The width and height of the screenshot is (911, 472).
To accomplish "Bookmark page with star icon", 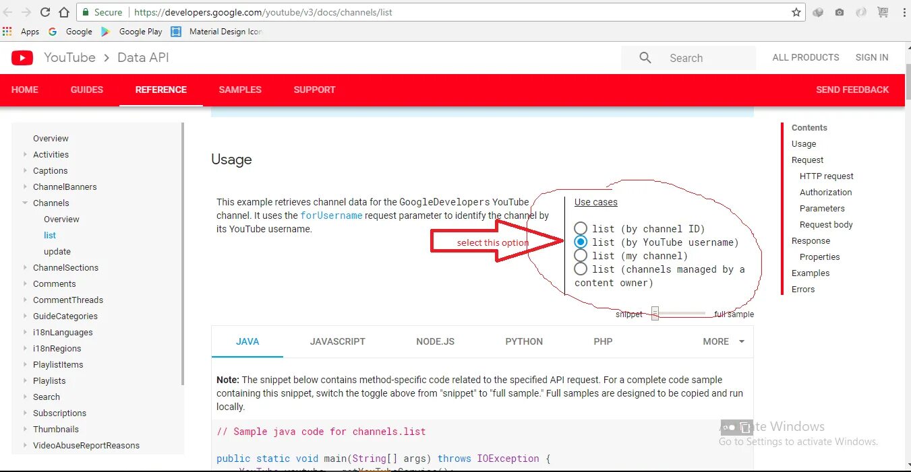I will [796, 12].
